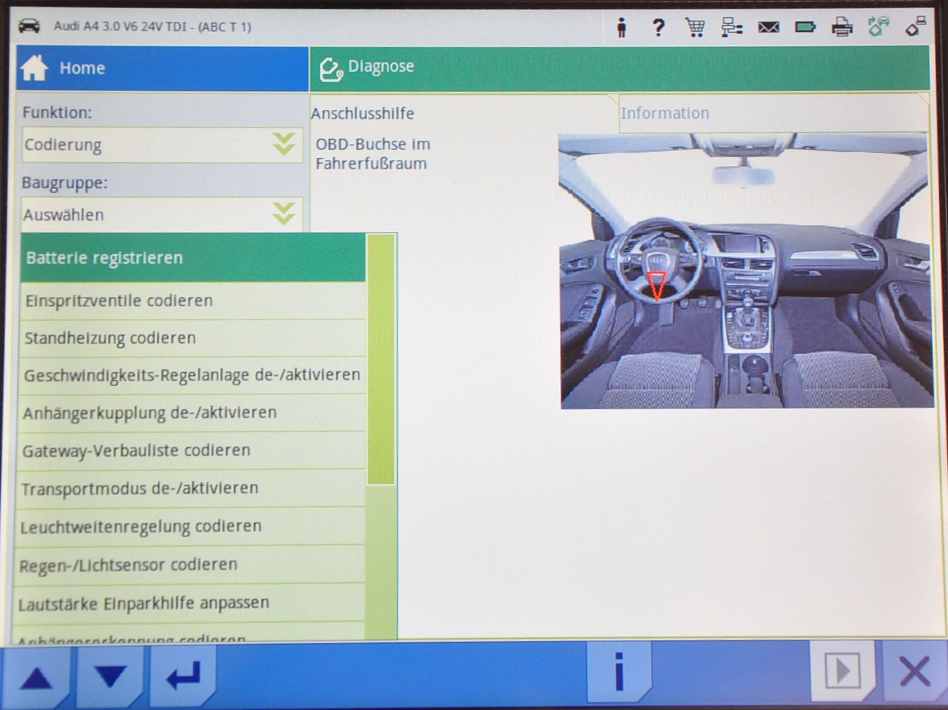Screen dimensions: 948x710
Task: Click the envelope messages icon
Action: tap(769, 27)
